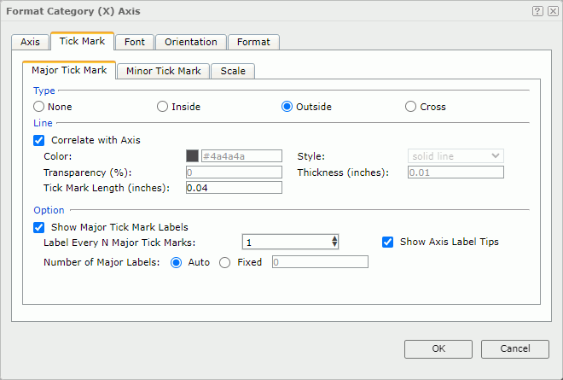Select Fixed number of major labels
The height and width of the screenshot is (380, 563).
pos(224,262)
